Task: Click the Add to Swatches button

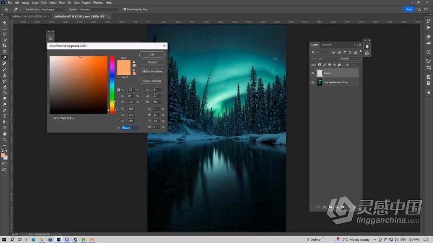Action: click(152, 72)
